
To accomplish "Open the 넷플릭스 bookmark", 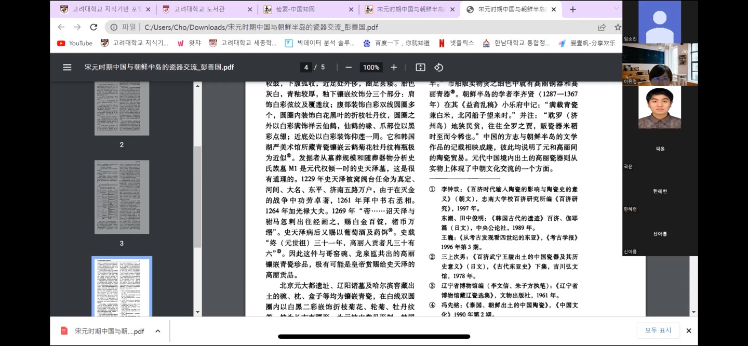I will pyautogui.click(x=456, y=43).
